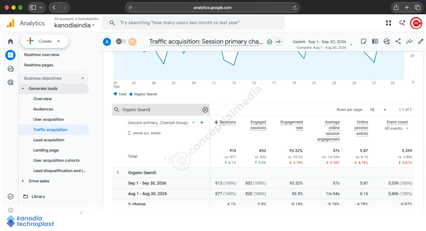426x231 pixels.
Task: Focus the Analytics search box
Action: [193, 23]
